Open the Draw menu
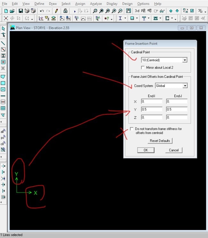208x238 pixels. click(53, 4)
